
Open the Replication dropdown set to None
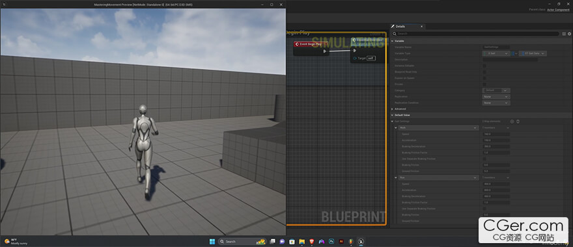(496, 97)
